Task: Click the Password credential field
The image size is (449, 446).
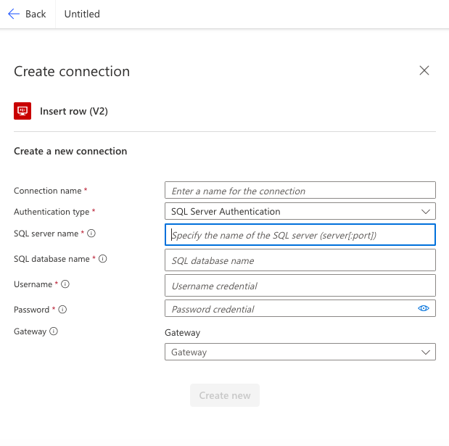Action: pyautogui.click(x=300, y=308)
